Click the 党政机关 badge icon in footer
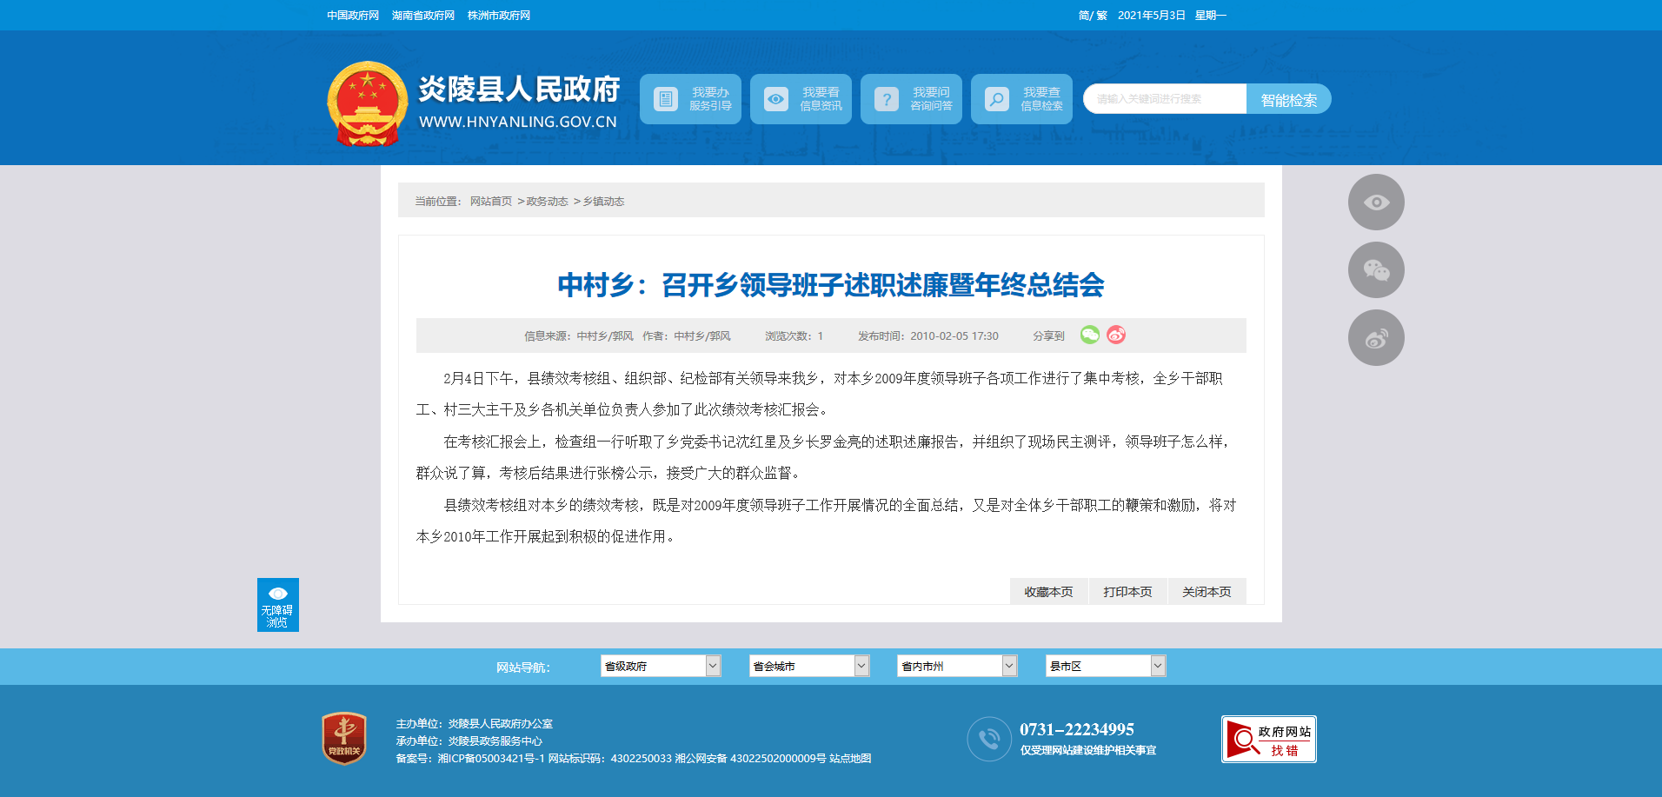 click(x=344, y=739)
